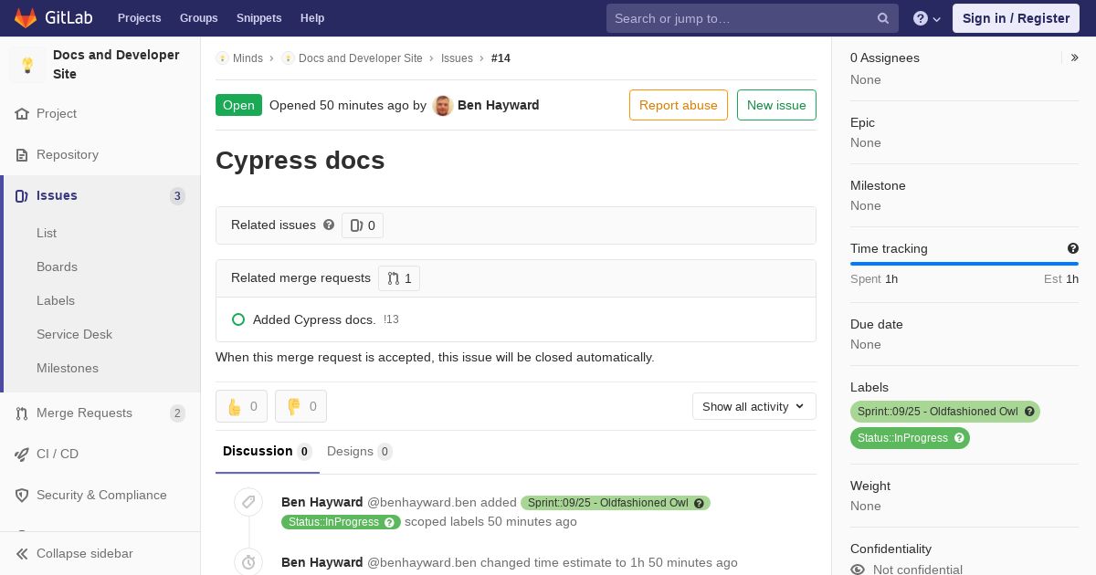
Task: Open the help question-mark menu icon
Action: 921,18
